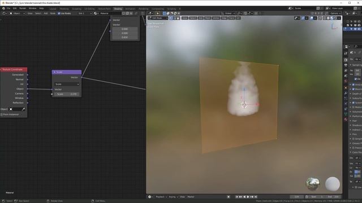
Task: Select vertex select mode icon in viewport
Action: click(x=171, y=18)
